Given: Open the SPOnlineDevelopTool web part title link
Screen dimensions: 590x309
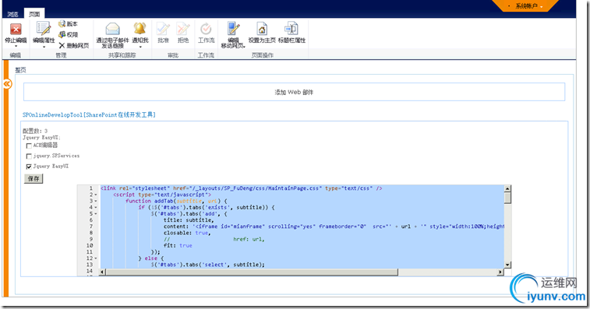Looking at the screenshot, I should coord(89,114).
